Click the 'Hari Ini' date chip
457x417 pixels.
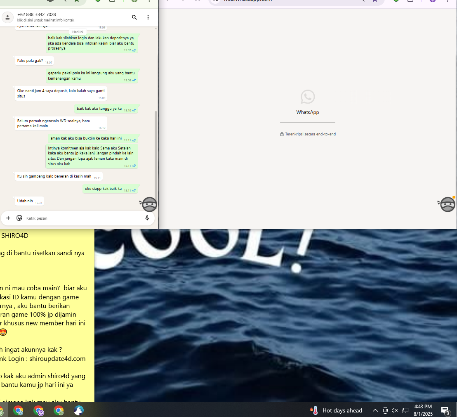[x=78, y=32]
